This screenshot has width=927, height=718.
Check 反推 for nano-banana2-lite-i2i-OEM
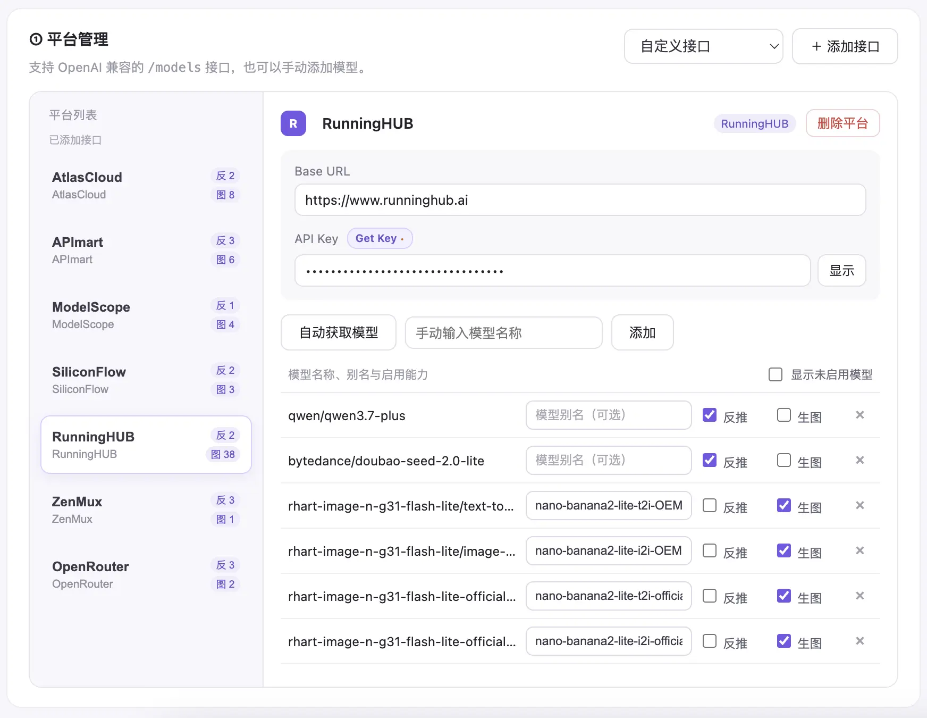click(710, 550)
